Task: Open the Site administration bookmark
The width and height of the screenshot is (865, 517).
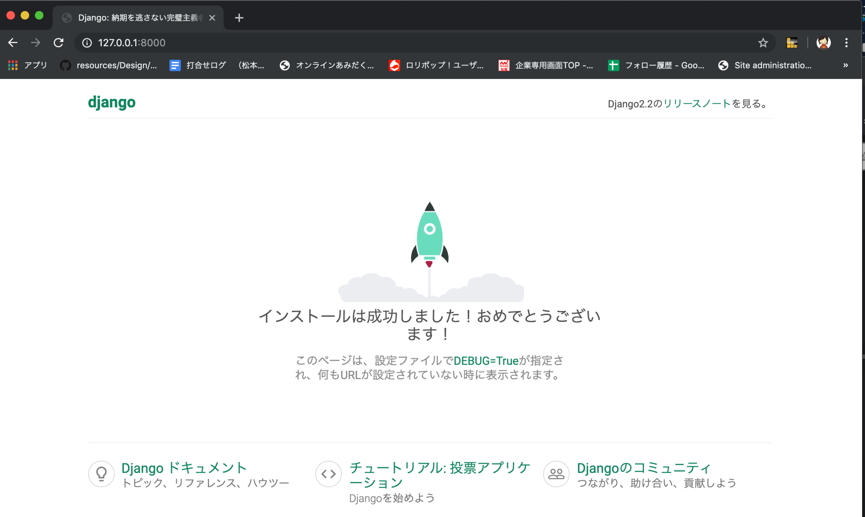Action: point(765,65)
